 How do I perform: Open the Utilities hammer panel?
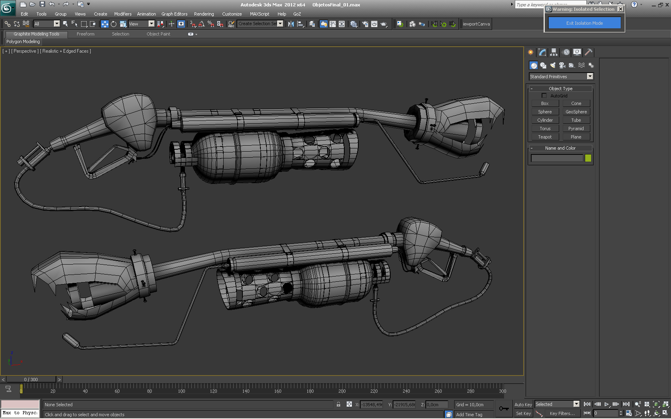click(588, 52)
